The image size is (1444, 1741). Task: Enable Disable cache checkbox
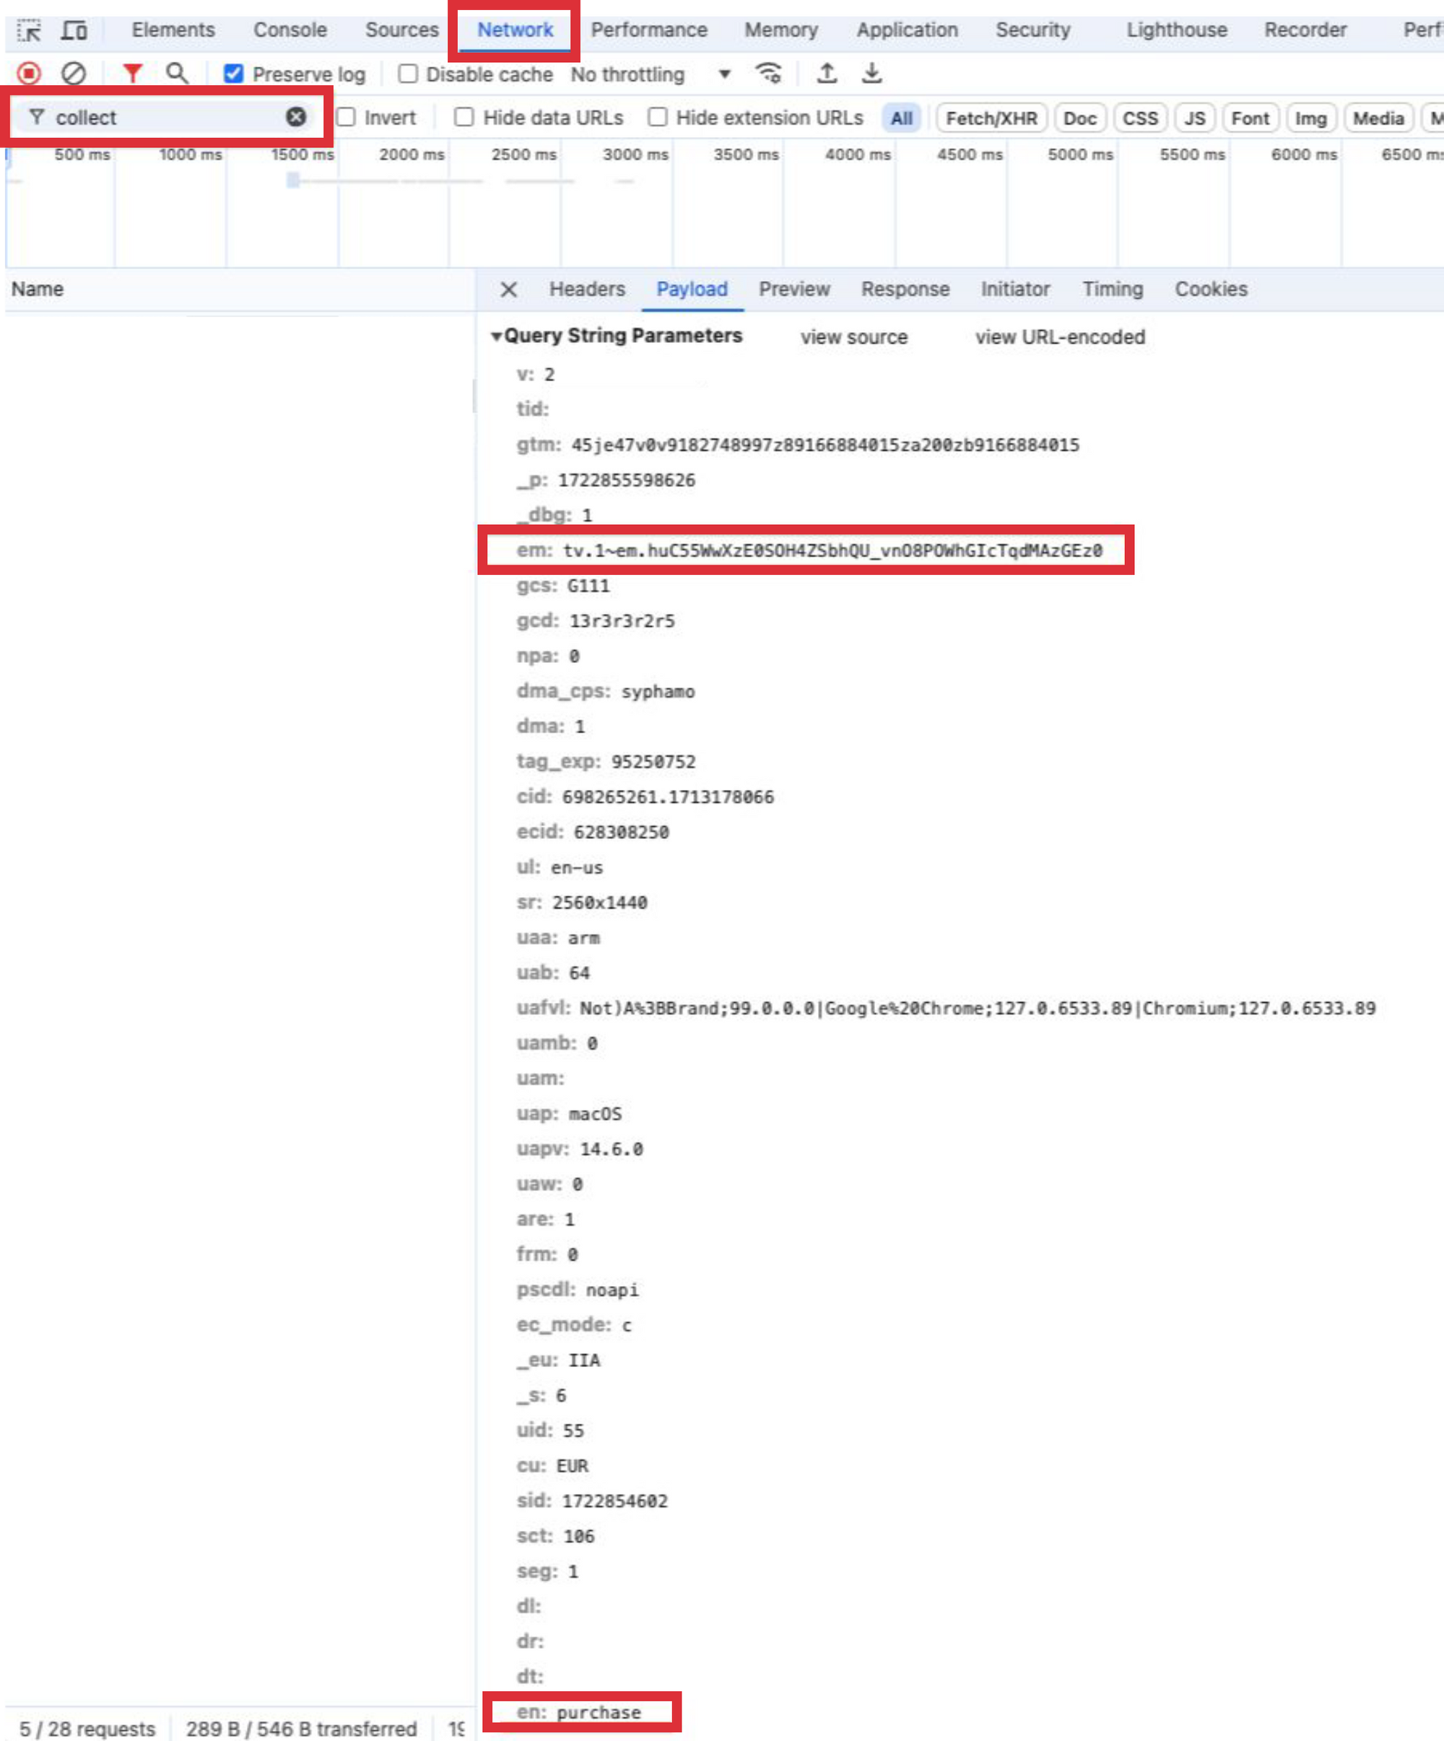click(408, 74)
